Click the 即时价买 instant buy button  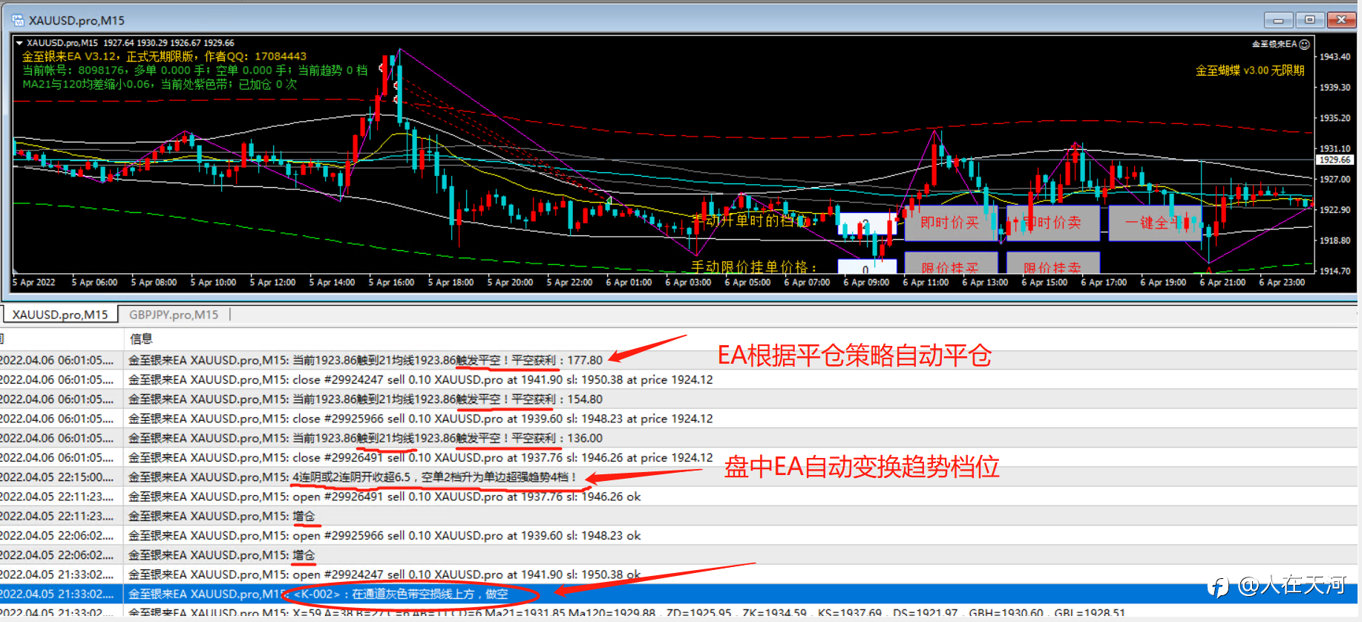(x=950, y=223)
